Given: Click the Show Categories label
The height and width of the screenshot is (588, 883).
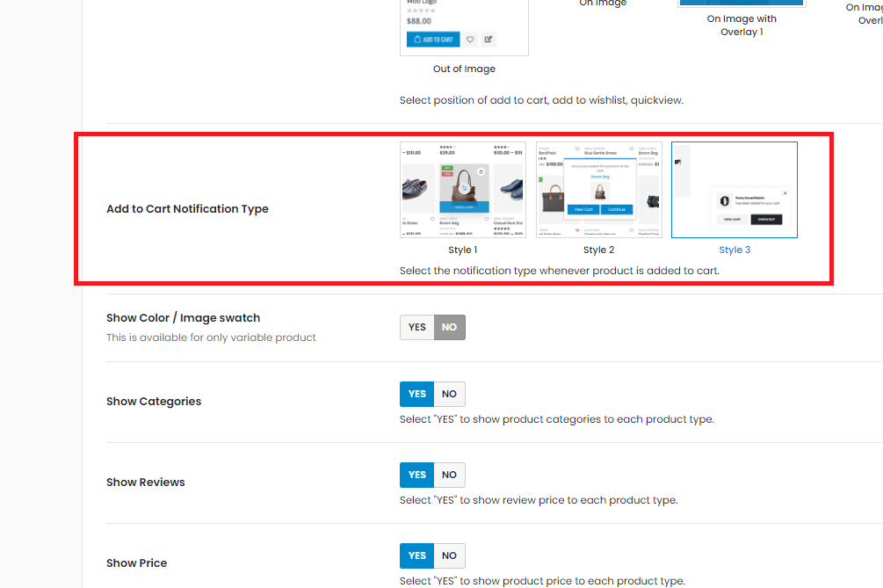Looking at the screenshot, I should 154,402.
